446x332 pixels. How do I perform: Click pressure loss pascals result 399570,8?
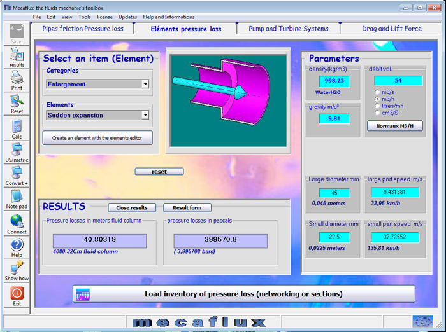(x=220, y=241)
